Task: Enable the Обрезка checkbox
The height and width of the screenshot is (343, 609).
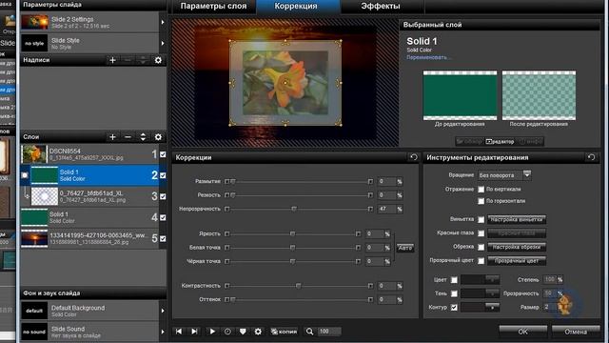Action: point(481,247)
